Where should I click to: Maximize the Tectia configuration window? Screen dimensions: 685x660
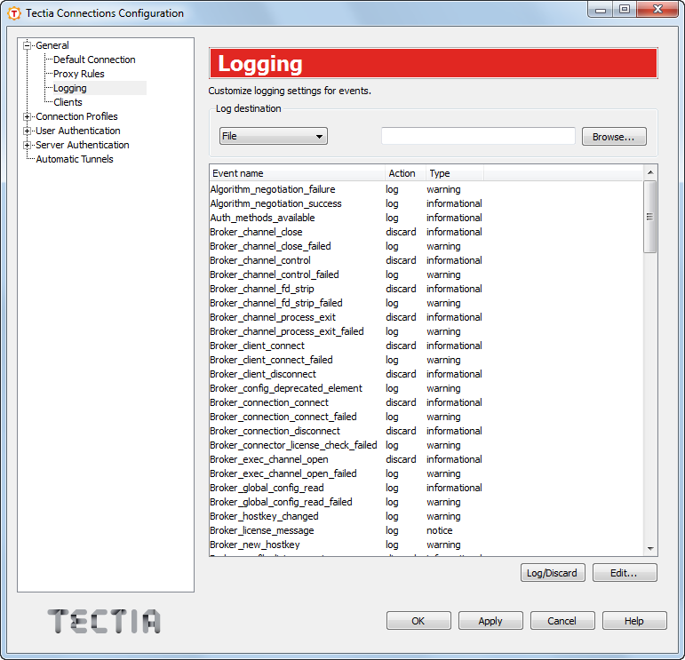coord(625,9)
